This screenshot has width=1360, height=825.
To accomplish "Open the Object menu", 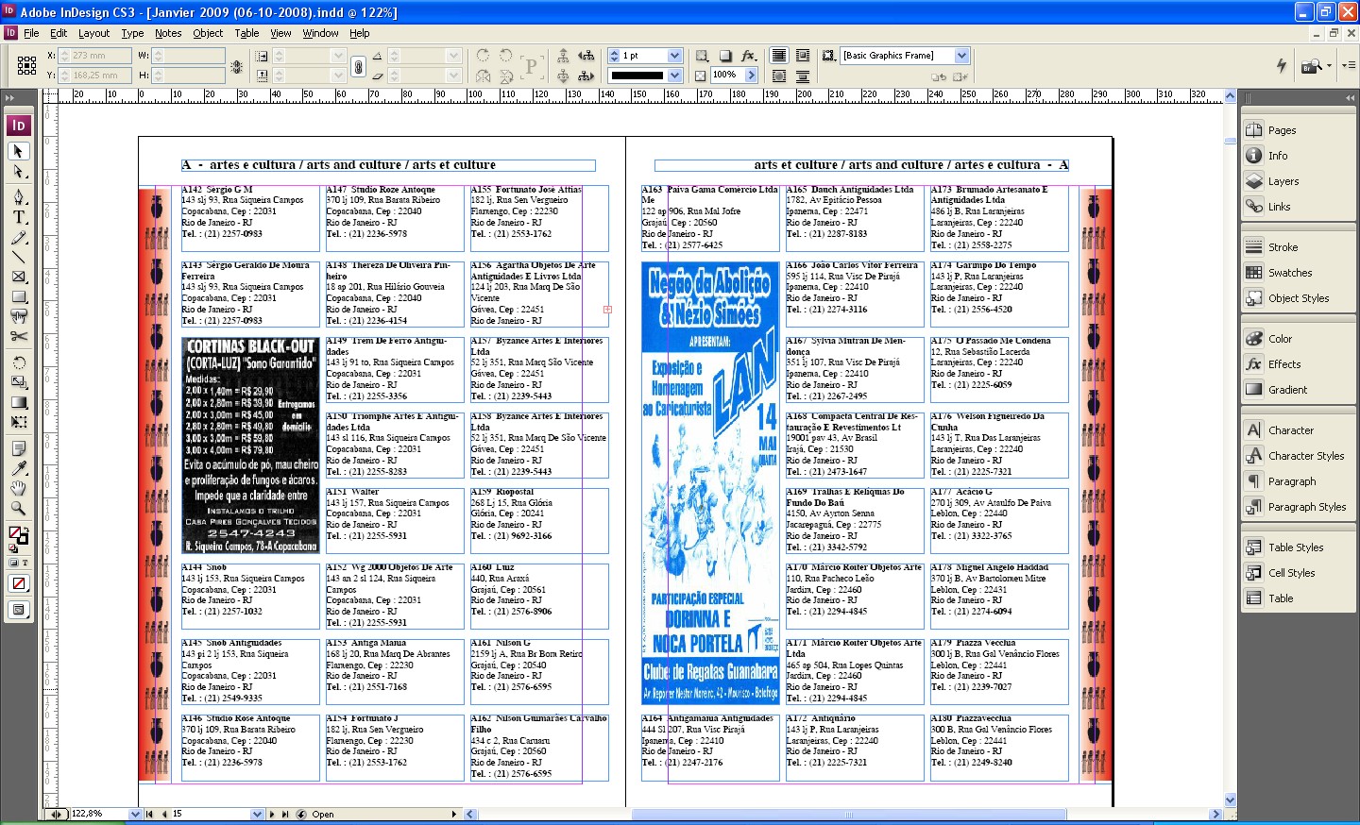I will [x=208, y=33].
